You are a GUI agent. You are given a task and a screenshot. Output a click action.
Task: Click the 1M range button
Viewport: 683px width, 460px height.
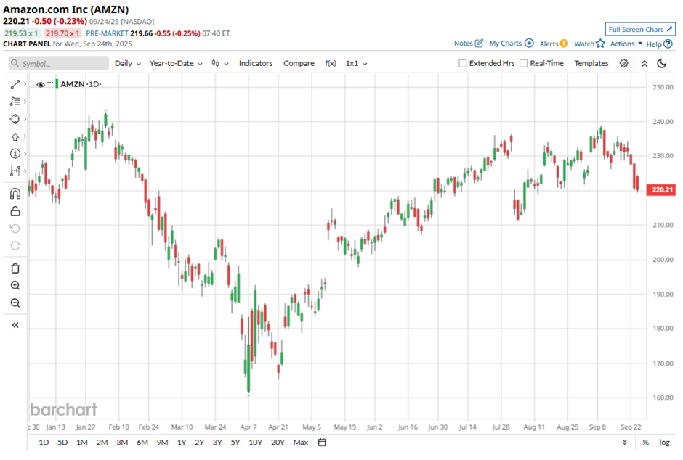[82, 442]
